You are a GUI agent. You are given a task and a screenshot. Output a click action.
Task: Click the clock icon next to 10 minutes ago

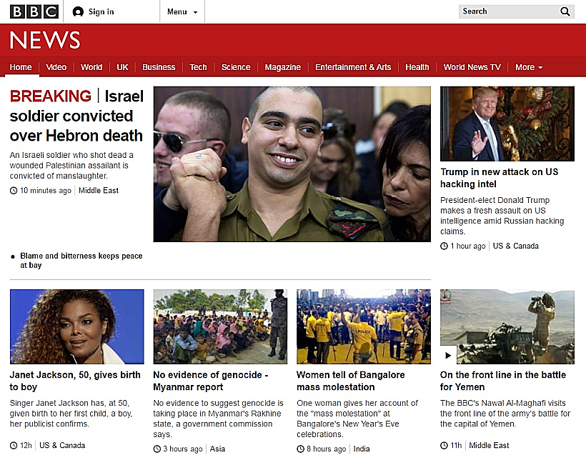point(12,190)
